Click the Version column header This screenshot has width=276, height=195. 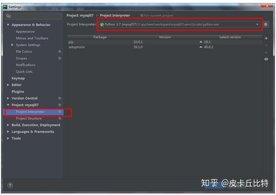tap(165, 37)
